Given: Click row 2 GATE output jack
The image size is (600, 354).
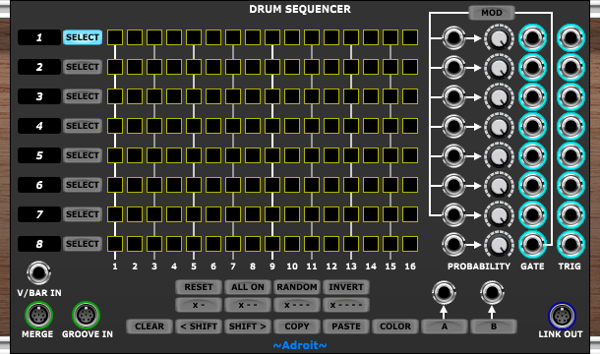Looking at the screenshot, I should point(532,67).
